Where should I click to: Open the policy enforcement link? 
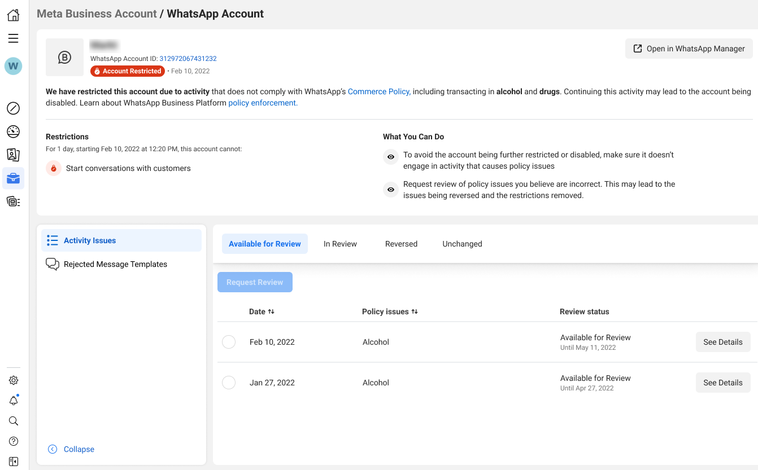point(263,103)
